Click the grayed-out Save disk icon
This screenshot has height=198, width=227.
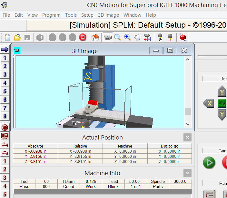click(x=27, y=38)
